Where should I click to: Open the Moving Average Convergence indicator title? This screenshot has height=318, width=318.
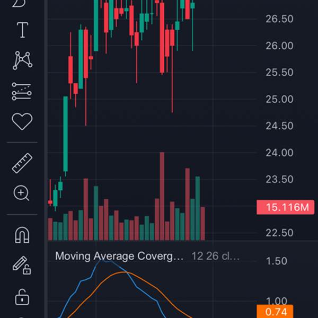[x=119, y=256]
